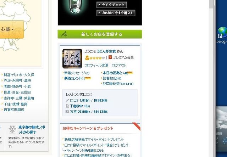The image size is (227, 157).
Task: Click the ferris wheel sightseeing icon
Action: click(x=12, y=129)
